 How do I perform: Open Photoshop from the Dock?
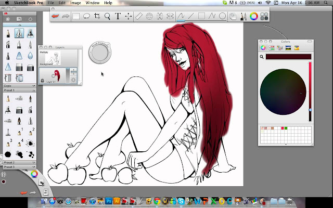click(x=109, y=201)
